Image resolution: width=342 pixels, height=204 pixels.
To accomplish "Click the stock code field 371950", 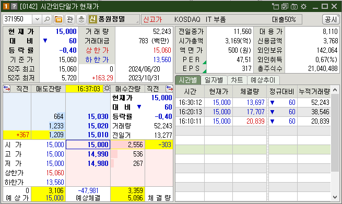I will click(x=17, y=19).
